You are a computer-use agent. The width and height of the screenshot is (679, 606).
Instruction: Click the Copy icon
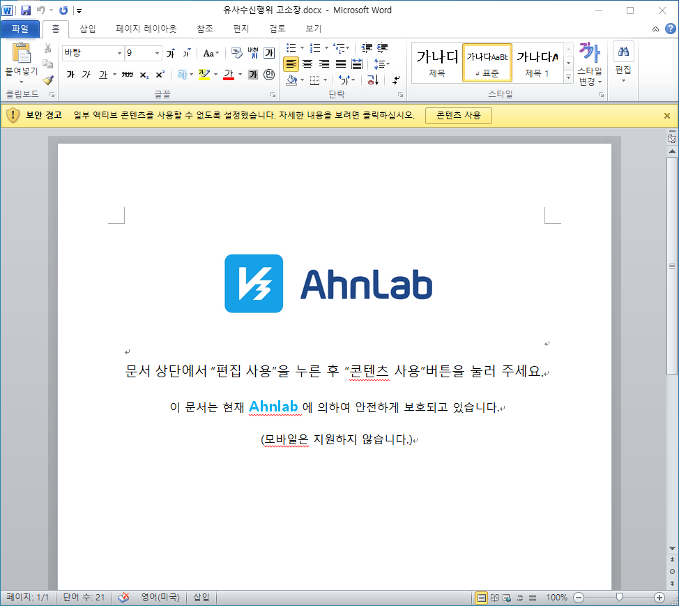47,63
